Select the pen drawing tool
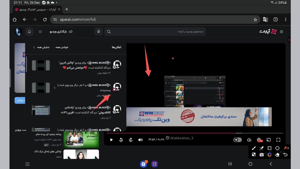The width and height of the screenshot is (300, 169). coord(253,148)
